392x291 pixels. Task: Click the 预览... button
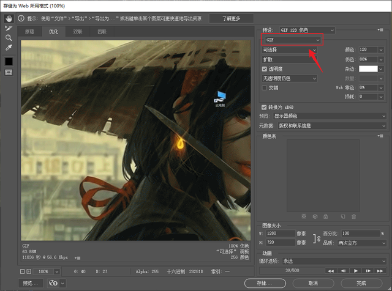click(31, 283)
